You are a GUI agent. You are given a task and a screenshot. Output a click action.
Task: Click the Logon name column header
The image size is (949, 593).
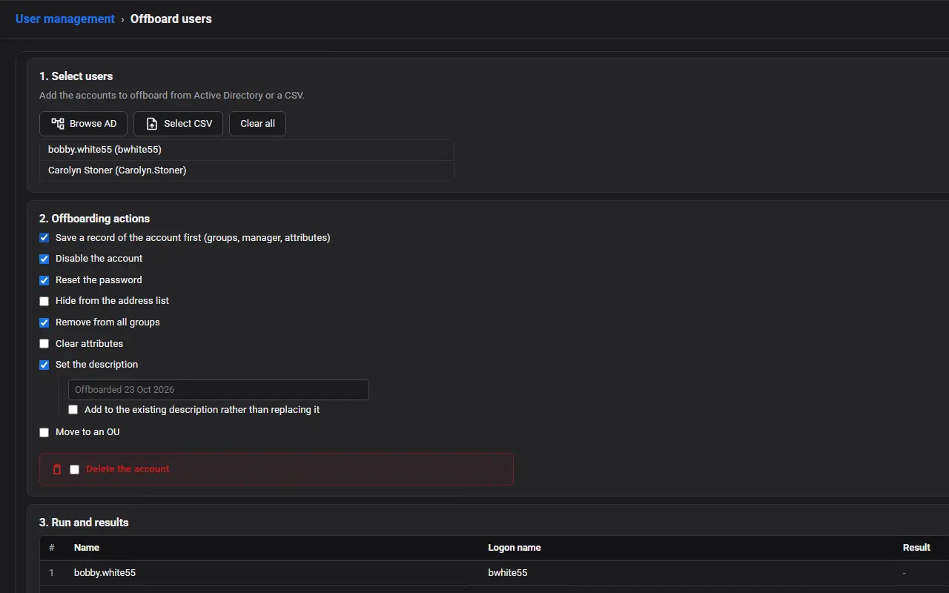click(x=515, y=548)
